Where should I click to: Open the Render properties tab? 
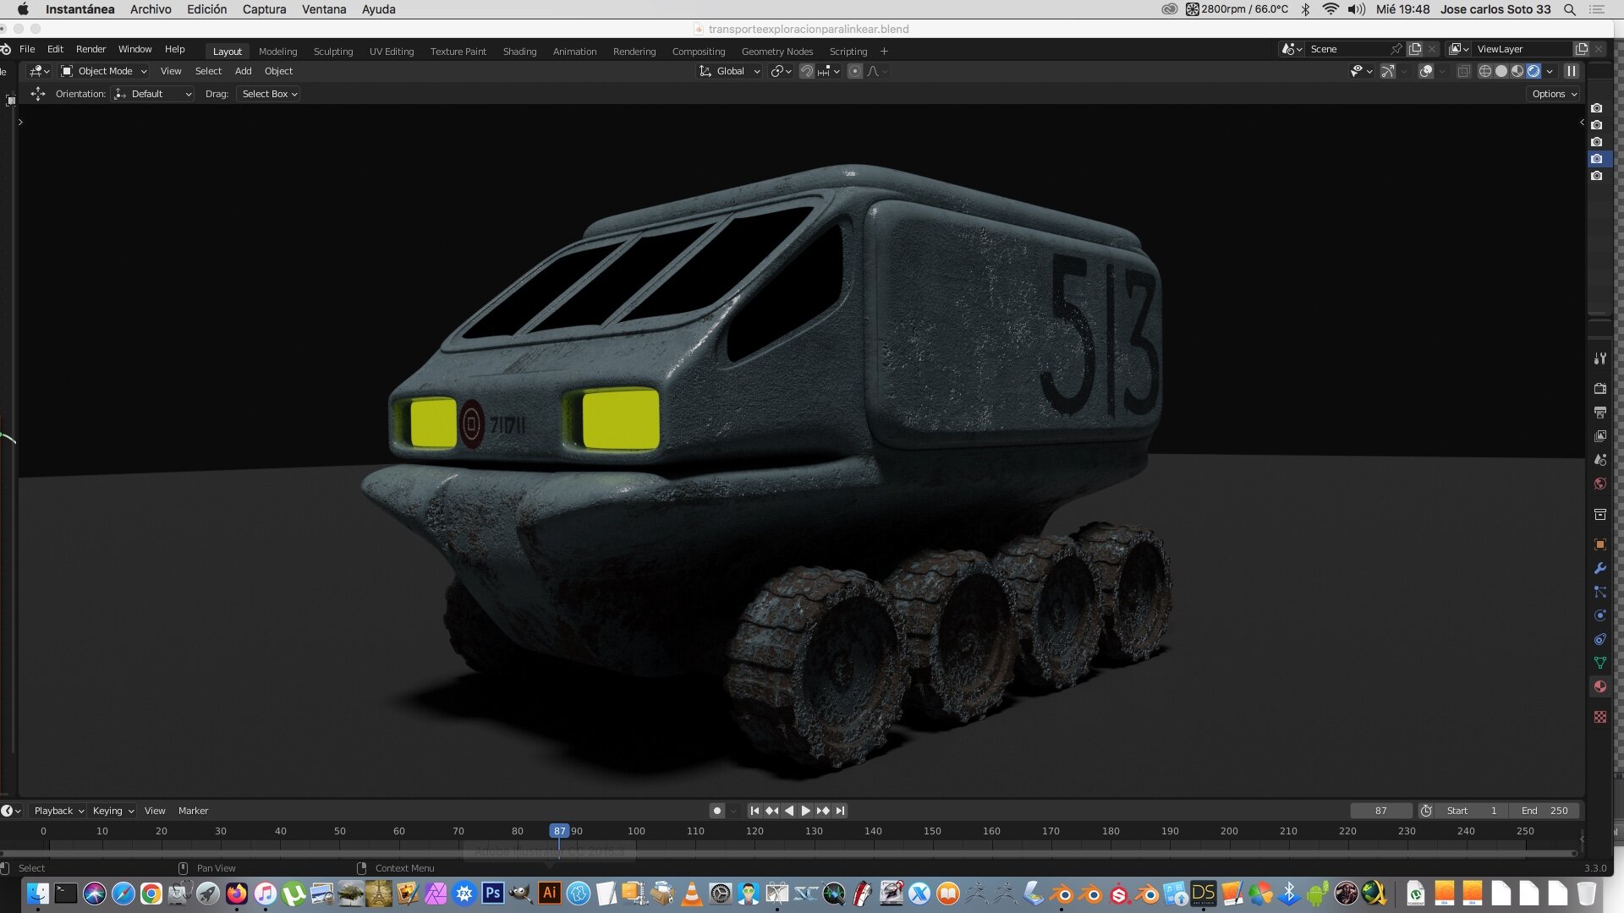(x=1599, y=389)
